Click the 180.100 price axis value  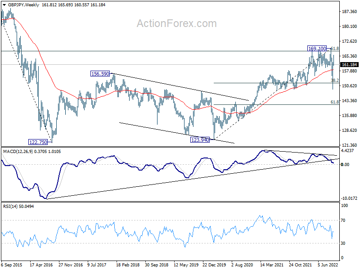pyautogui.click(x=350, y=27)
